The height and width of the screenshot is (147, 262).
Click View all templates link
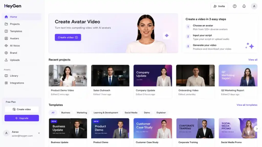[247, 105]
